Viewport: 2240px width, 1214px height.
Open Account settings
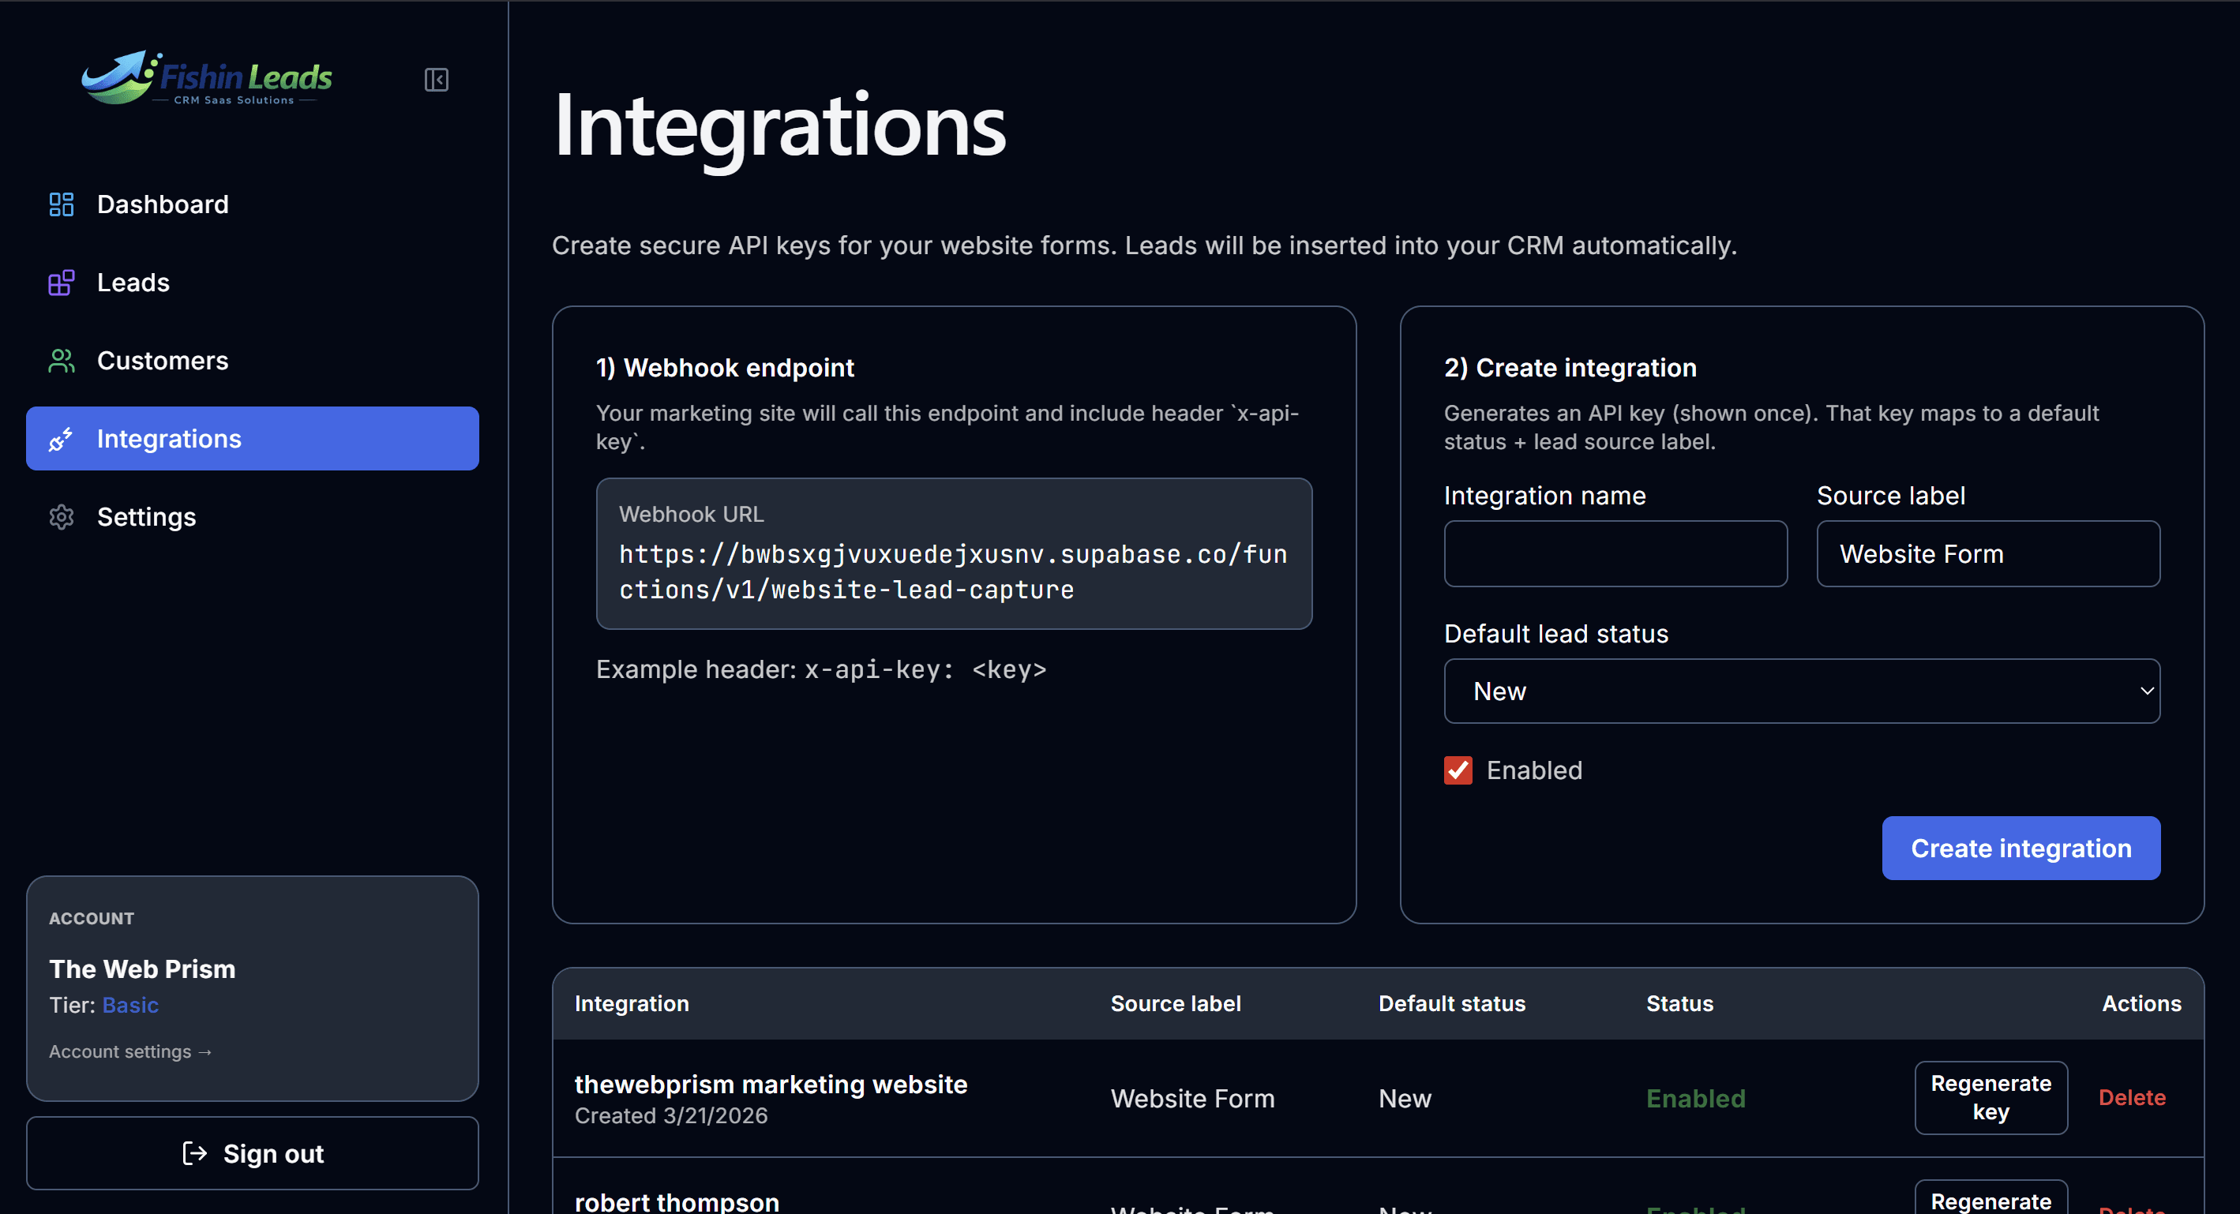point(129,1051)
